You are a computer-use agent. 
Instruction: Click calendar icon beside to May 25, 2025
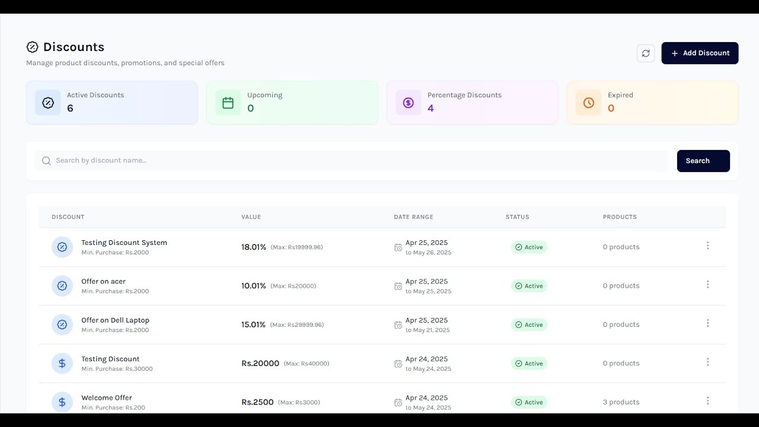398,286
